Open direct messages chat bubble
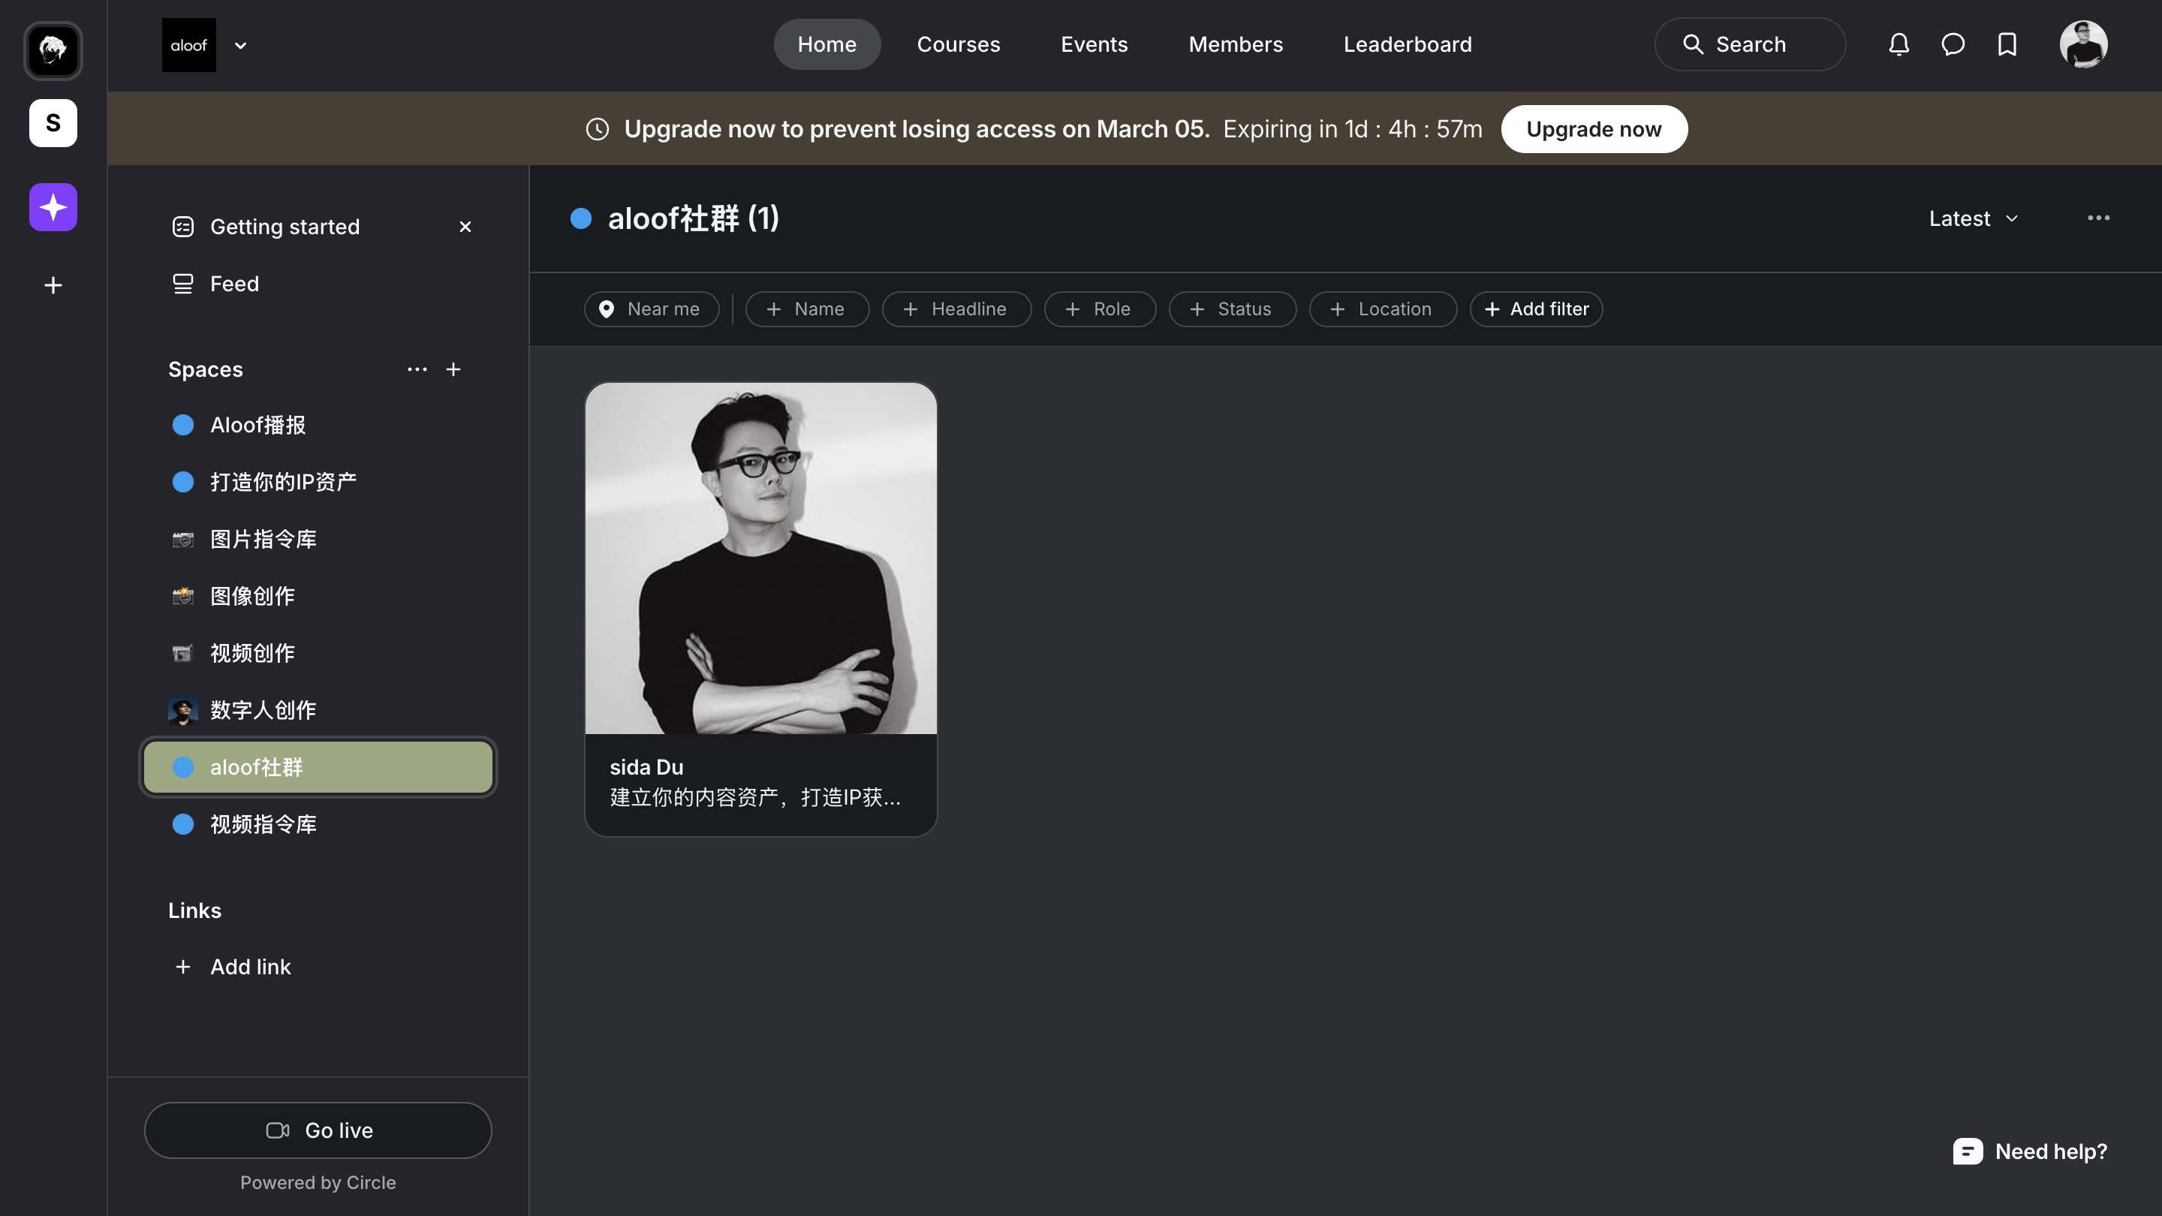 pyautogui.click(x=1953, y=44)
